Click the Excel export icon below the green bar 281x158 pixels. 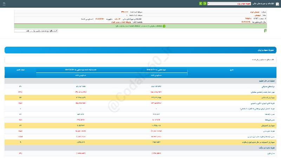tap(265, 31)
